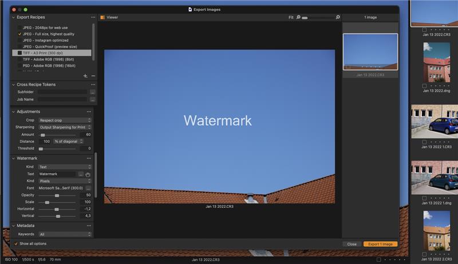Click the watermark Text input field
The height and width of the screenshot is (264, 458).
point(57,174)
